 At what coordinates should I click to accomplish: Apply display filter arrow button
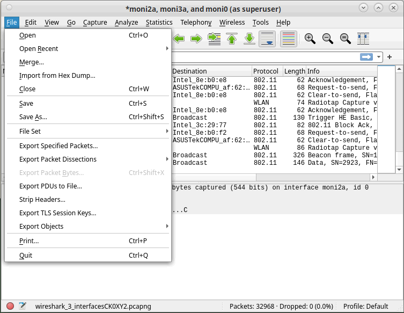(366, 57)
